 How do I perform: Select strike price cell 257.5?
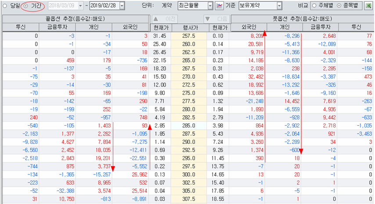tap(189, 36)
